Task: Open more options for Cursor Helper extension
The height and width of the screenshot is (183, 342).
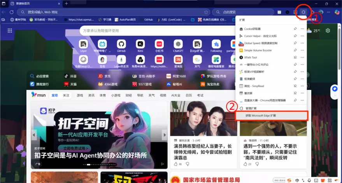Action: pos(302,36)
